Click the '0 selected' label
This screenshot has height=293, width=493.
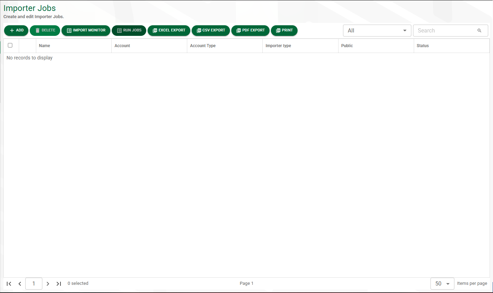click(78, 283)
